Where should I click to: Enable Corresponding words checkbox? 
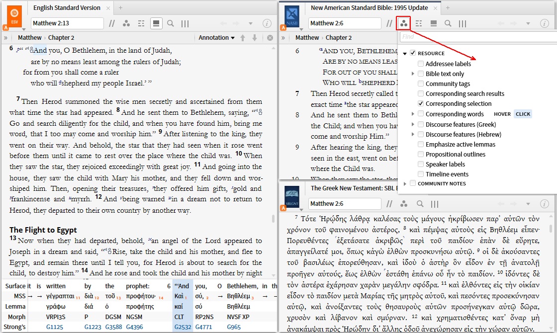(x=421, y=114)
